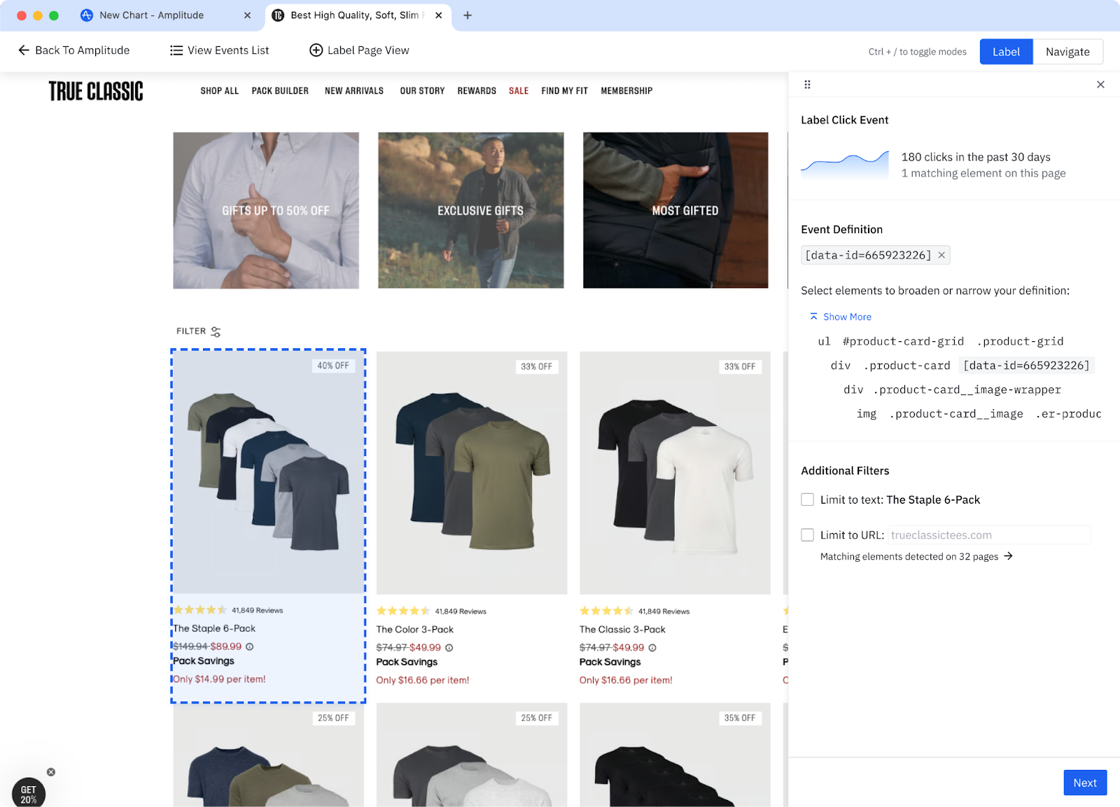Enable Limit to URL filter
The image size is (1120, 807).
point(807,535)
